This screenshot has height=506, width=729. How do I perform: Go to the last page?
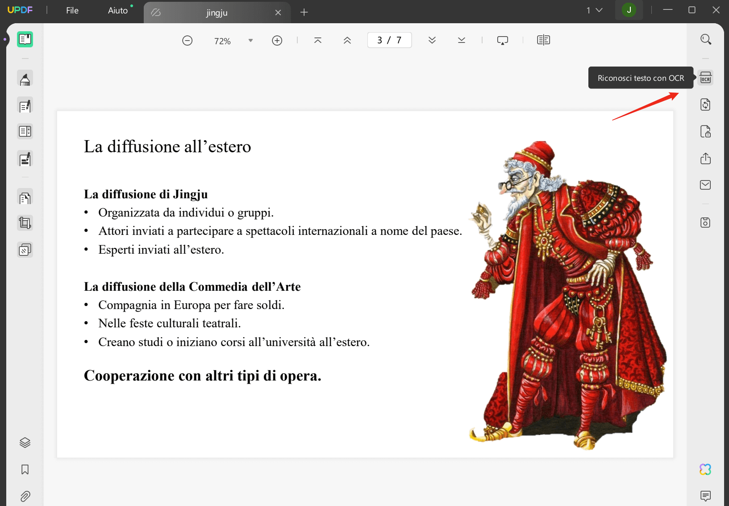[x=462, y=40]
